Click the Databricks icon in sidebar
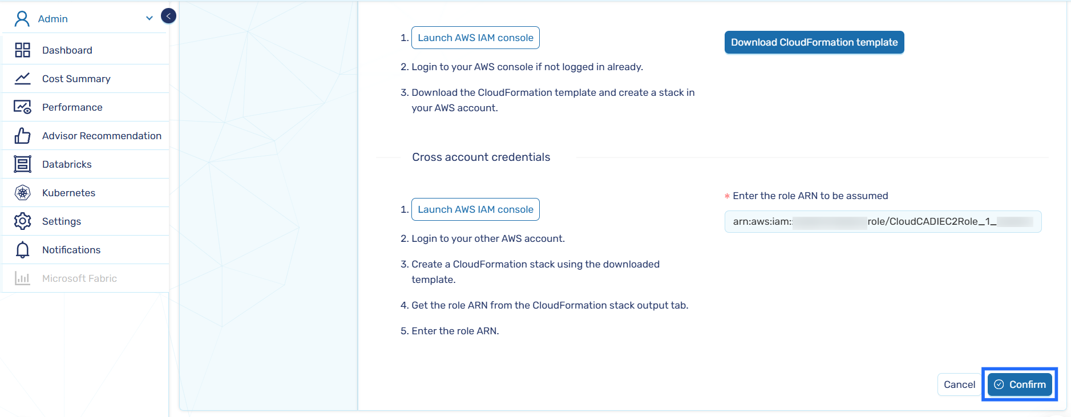1071x417 pixels. (22, 164)
